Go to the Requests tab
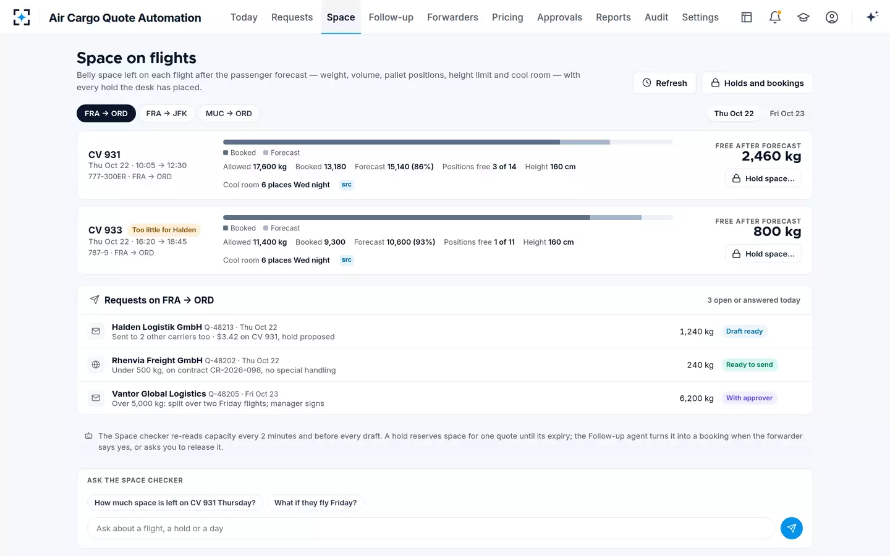 coord(292,17)
